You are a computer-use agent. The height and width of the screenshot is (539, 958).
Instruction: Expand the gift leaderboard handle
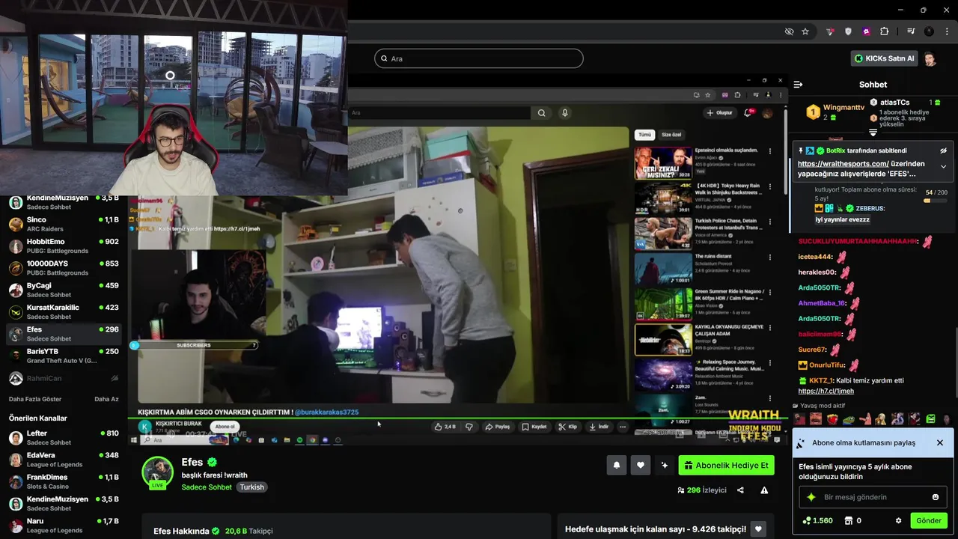click(873, 133)
